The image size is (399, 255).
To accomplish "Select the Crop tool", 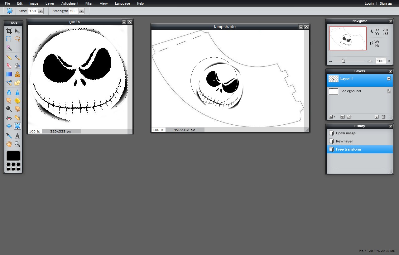I will 9,31.
